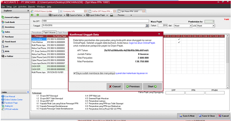Collapse the Links panel chevron
The width and height of the screenshot is (231, 121).
(28, 92)
